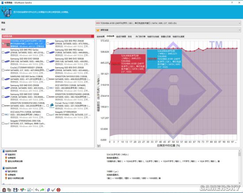Click the star icon in test dropdown
This screenshot has height=193, width=243.
click(x=98, y=30)
